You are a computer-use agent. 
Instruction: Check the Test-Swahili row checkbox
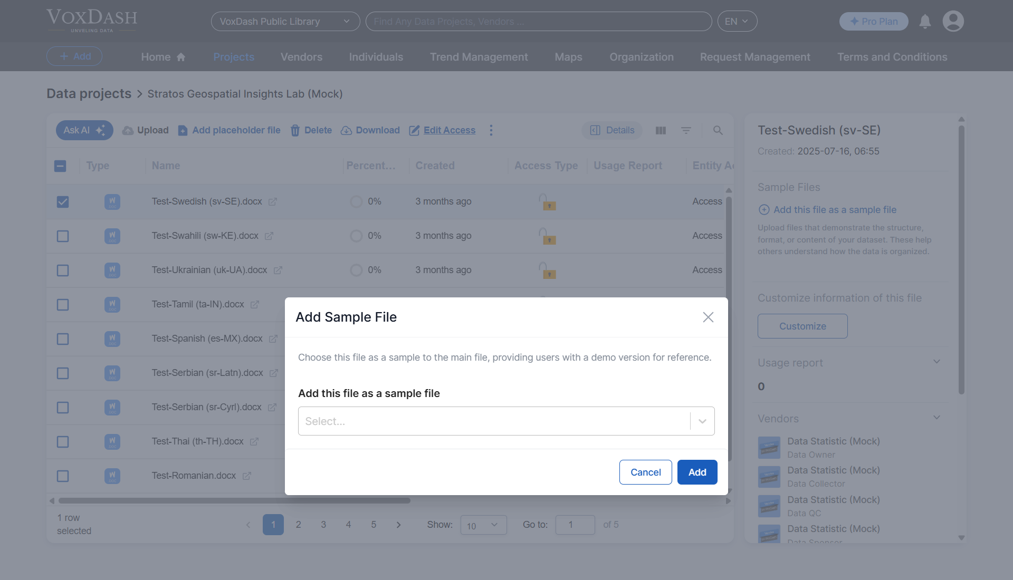point(63,236)
